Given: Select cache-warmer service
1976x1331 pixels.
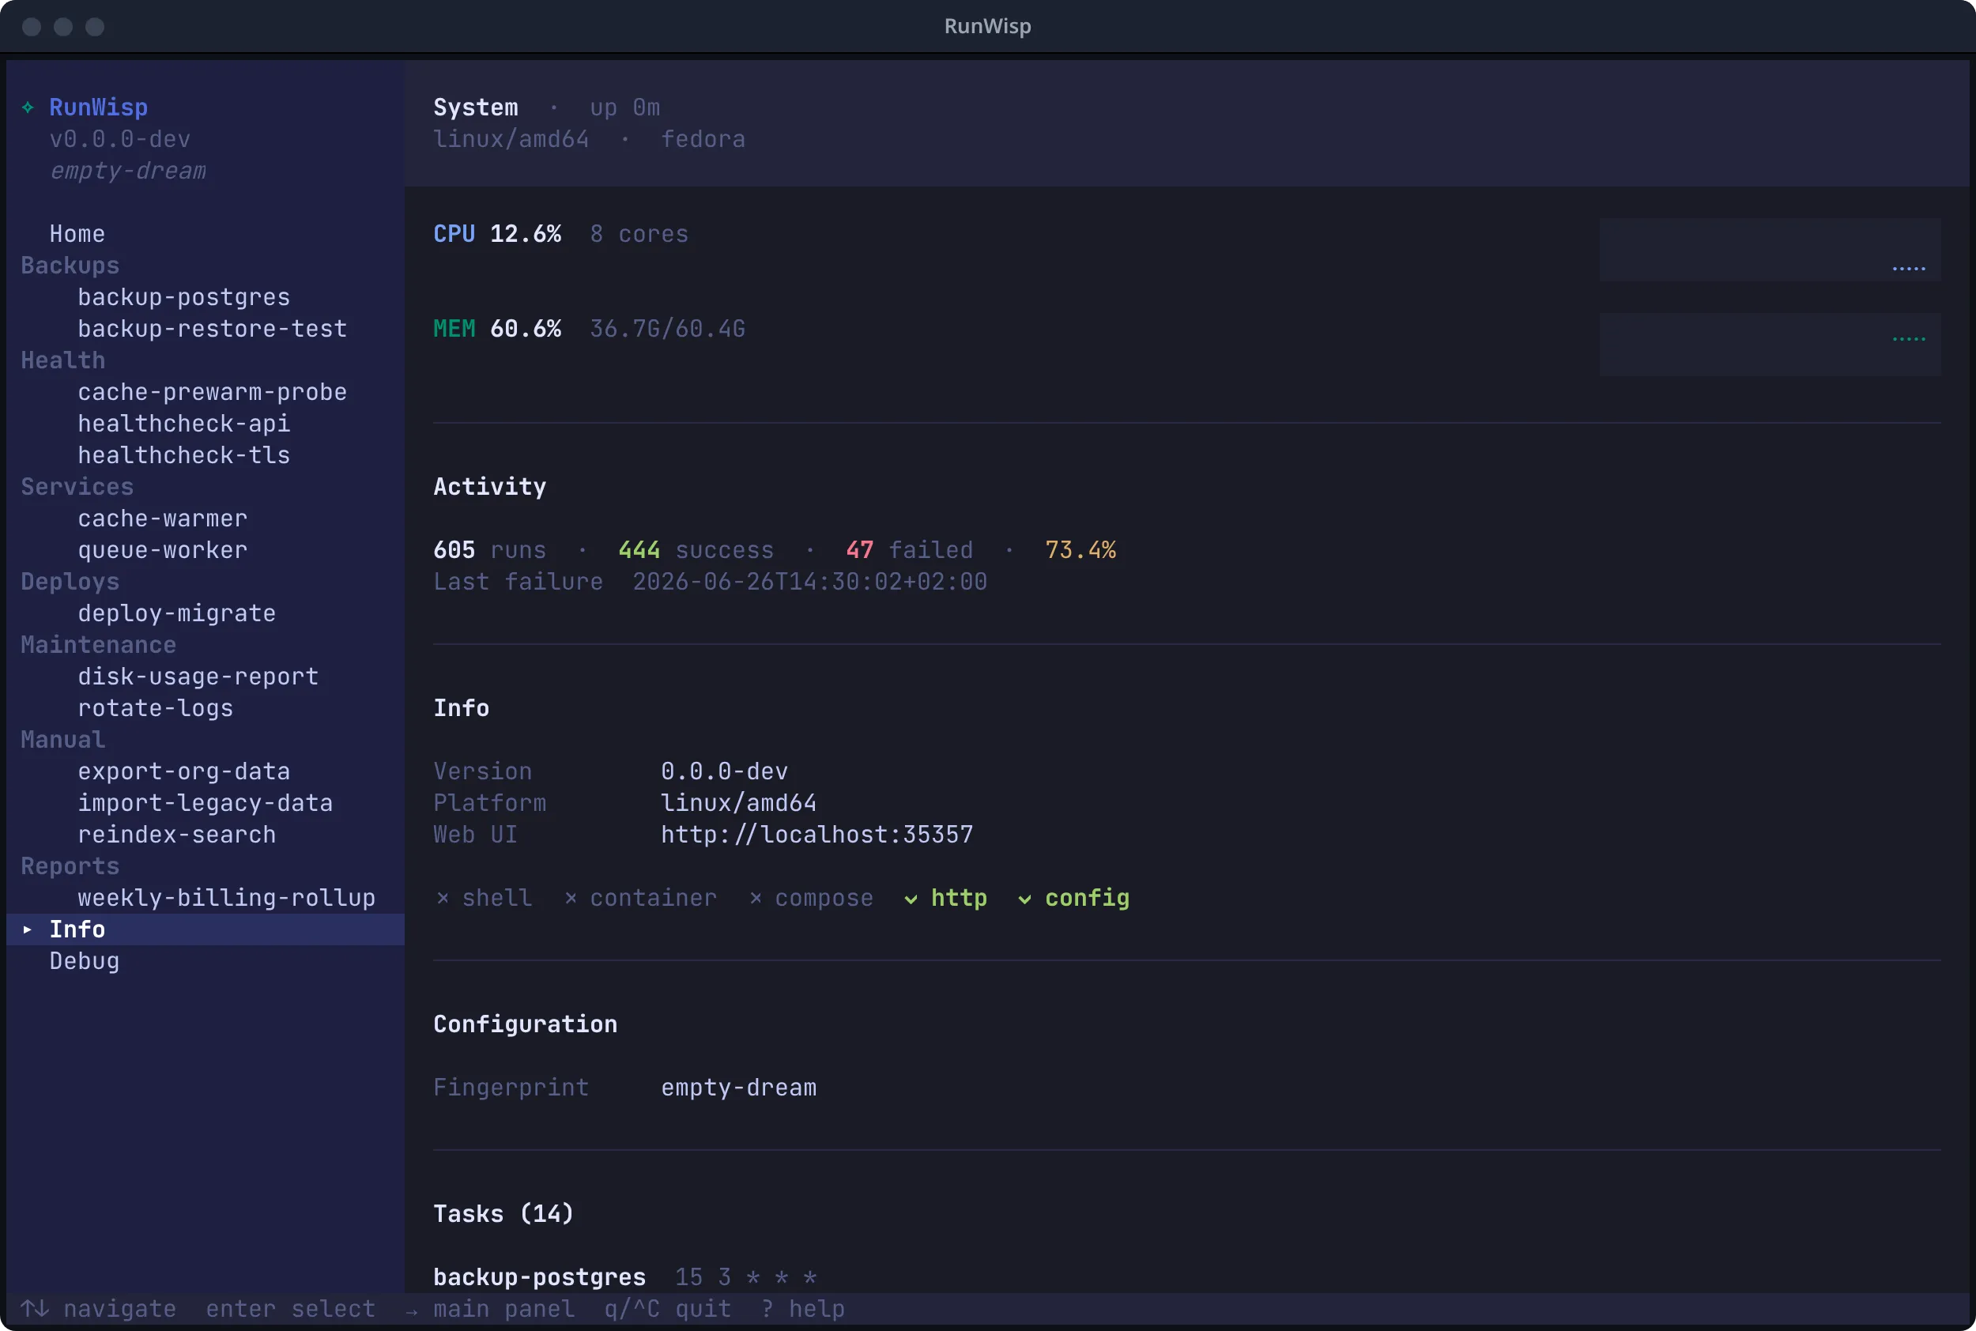Looking at the screenshot, I should click(x=163, y=518).
